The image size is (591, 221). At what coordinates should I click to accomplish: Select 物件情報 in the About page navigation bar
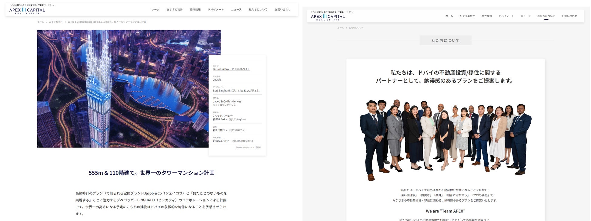click(487, 16)
